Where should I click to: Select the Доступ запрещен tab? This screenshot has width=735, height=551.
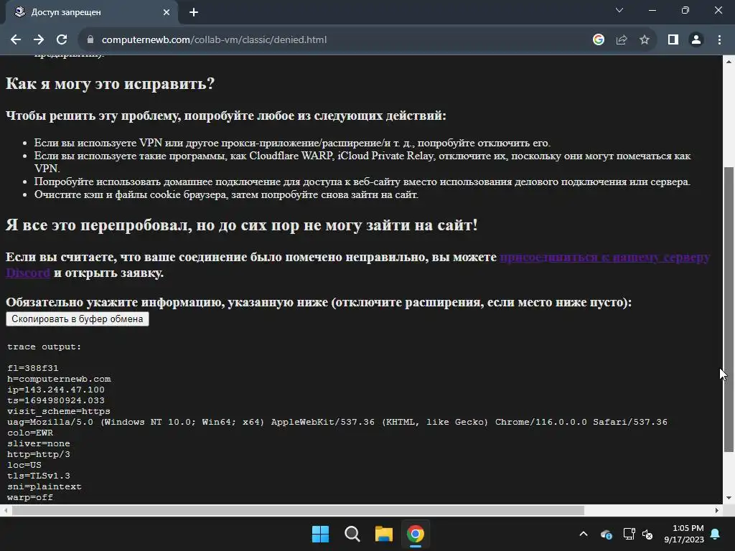(92, 12)
